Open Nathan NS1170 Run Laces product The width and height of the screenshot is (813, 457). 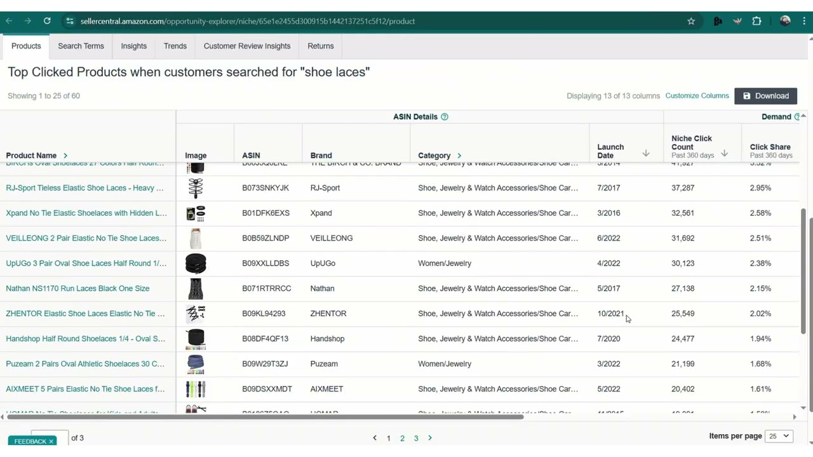(77, 288)
